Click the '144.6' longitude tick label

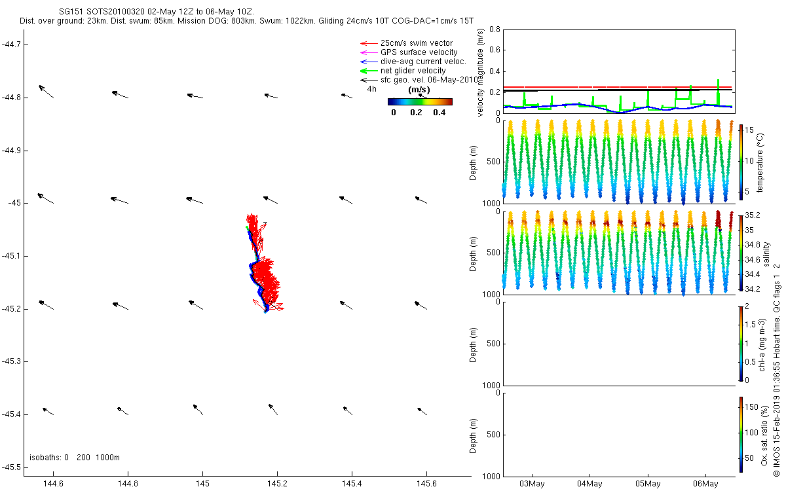coord(52,484)
